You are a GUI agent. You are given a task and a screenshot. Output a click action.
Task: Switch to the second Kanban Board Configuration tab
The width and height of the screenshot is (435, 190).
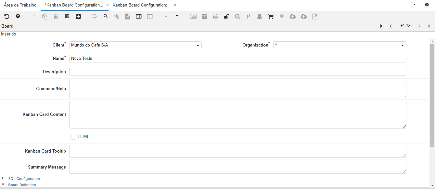click(x=142, y=5)
